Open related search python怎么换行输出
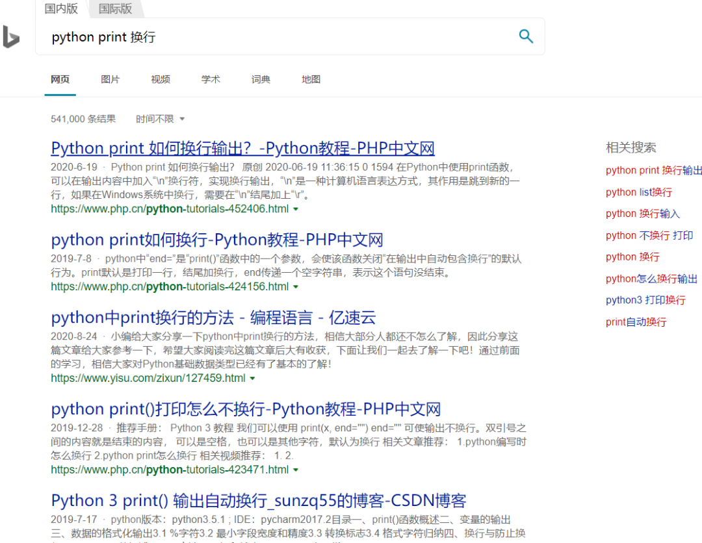This screenshot has height=543, width=702. [651, 279]
